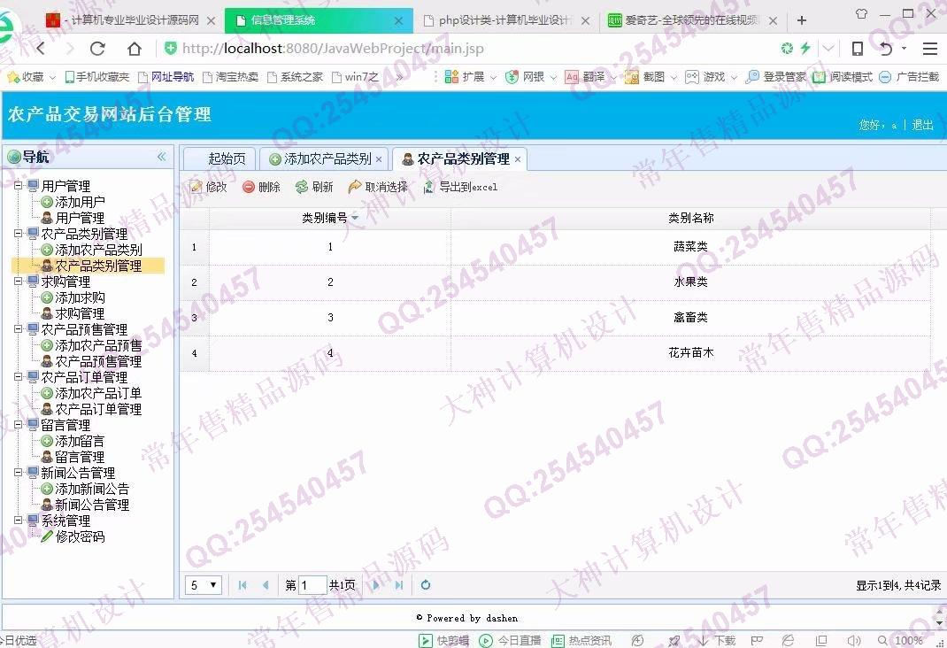Click the page number input field
The width and height of the screenshot is (947, 648).
312,585
